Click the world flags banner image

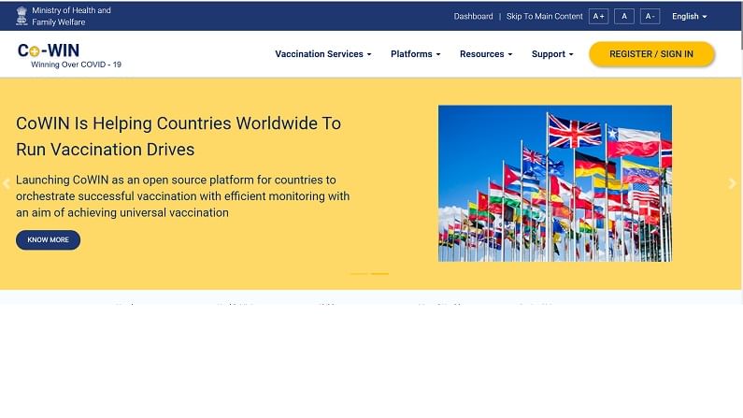click(x=555, y=183)
